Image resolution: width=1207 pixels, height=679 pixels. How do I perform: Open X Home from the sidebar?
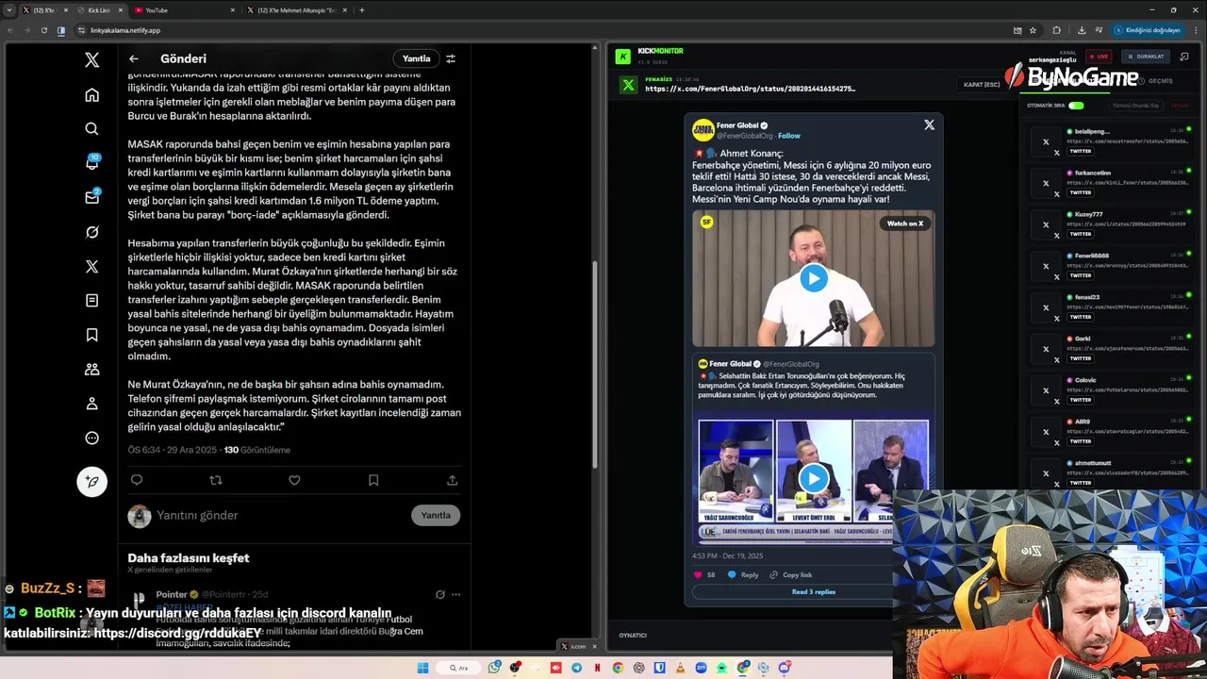pyautogui.click(x=91, y=94)
